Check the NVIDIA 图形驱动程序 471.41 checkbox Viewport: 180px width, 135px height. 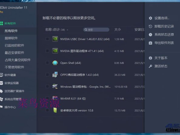[47, 51]
